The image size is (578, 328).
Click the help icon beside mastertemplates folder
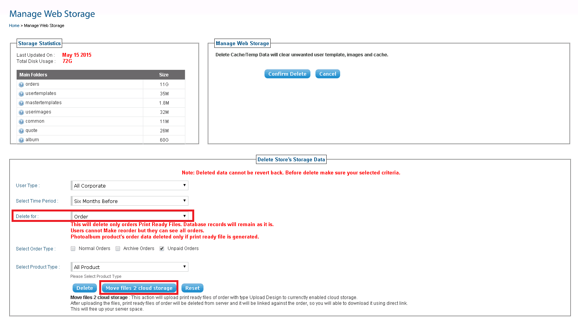tap(21, 103)
